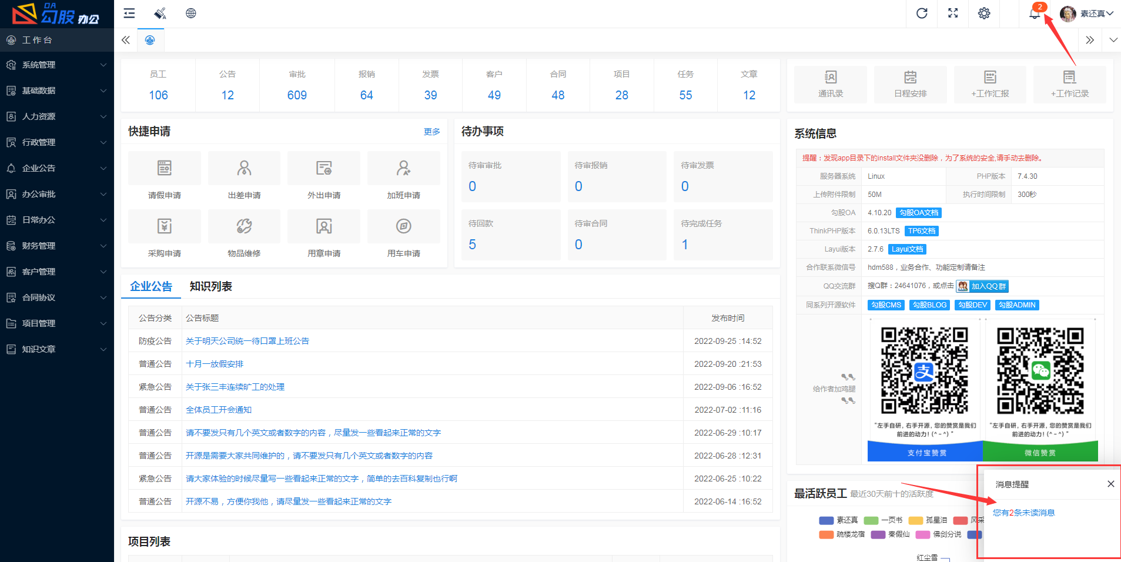Open the settings gear icon
This screenshot has height=562, width=1121.
pyautogui.click(x=984, y=14)
